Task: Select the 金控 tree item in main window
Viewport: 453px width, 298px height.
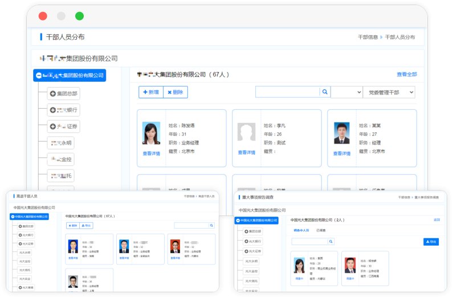Action: click(61, 160)
